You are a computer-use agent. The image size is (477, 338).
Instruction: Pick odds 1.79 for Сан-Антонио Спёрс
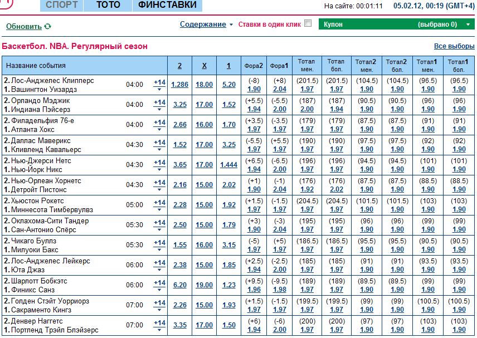229,225
